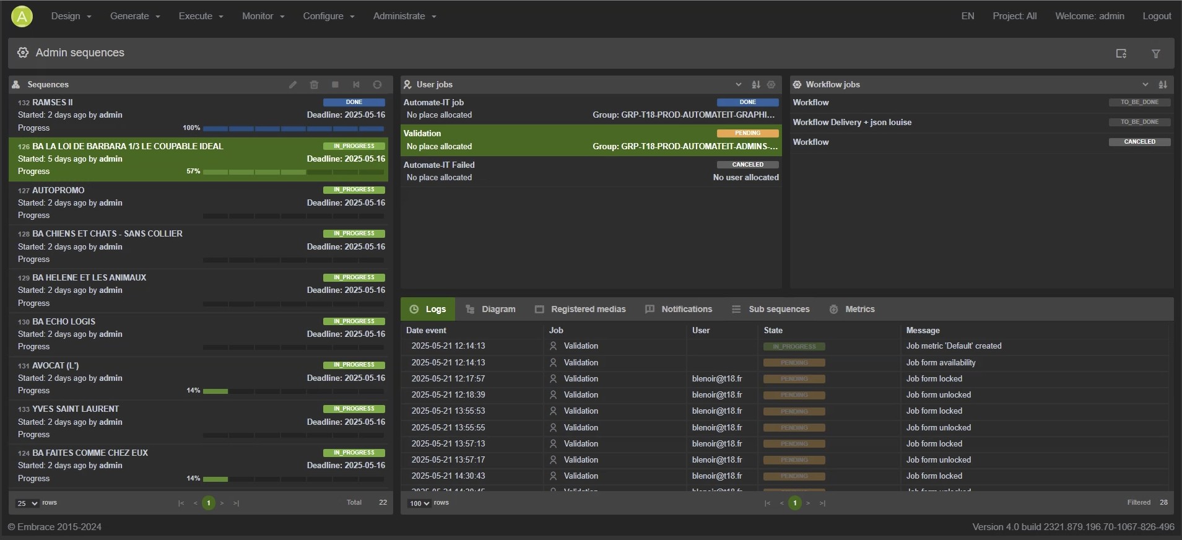Select the AUTOPROMO sequence row
Viewport: 1182px width, 540px height.
pos(198,203)
